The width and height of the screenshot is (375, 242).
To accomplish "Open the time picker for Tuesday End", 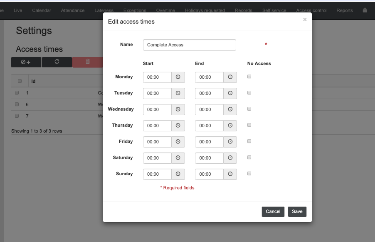I will (230, 93).
